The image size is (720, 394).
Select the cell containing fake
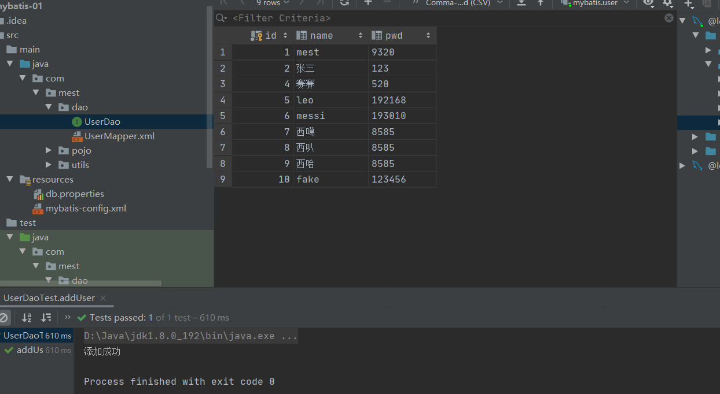pos(330,179)
